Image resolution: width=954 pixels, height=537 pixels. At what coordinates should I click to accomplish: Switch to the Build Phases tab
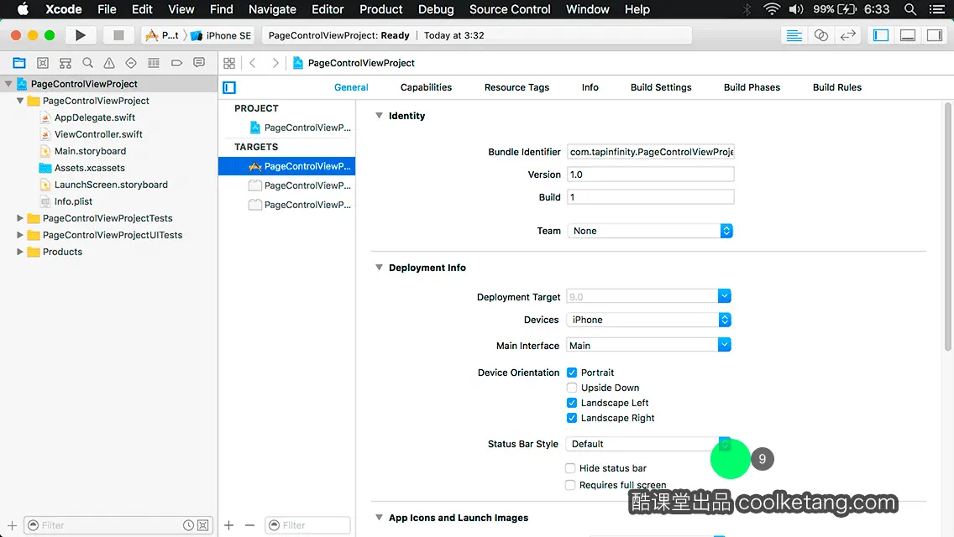[752, 87]
